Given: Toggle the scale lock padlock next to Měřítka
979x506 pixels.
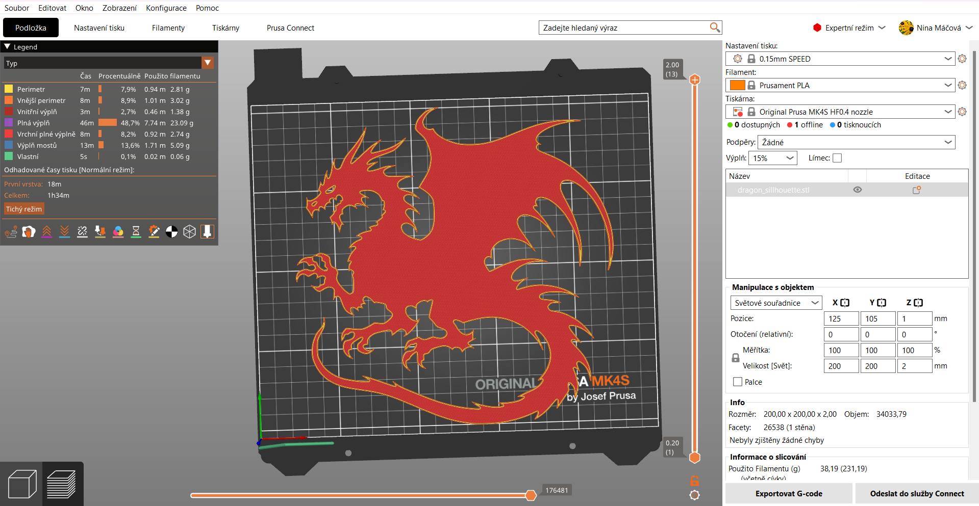Looking at the screenshot, I should (736, 358).
